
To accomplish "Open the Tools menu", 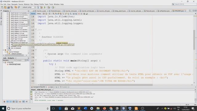I will pos(51,4).
